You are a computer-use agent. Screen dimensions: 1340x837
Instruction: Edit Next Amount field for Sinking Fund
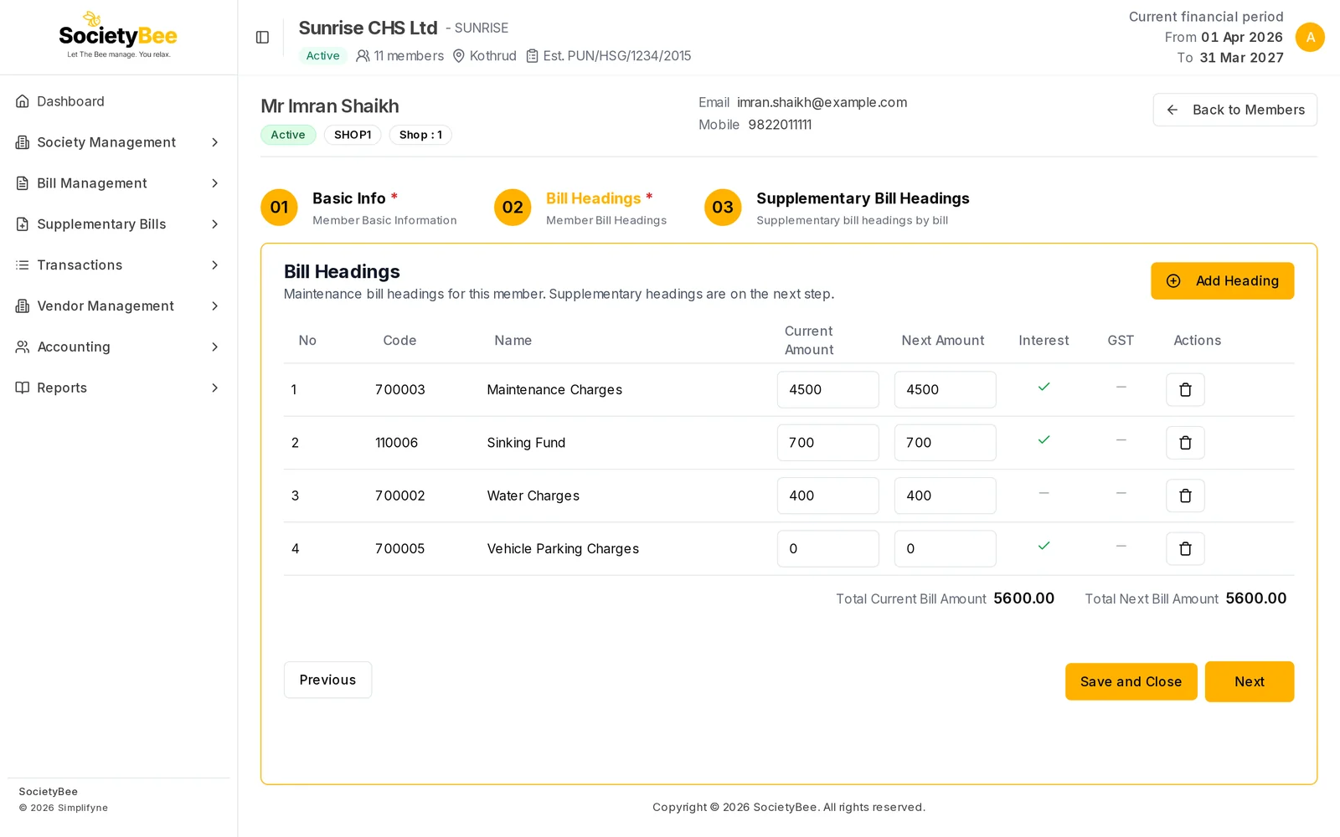945,443
